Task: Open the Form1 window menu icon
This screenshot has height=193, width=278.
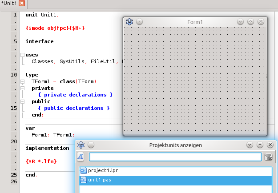Action: 130,21
